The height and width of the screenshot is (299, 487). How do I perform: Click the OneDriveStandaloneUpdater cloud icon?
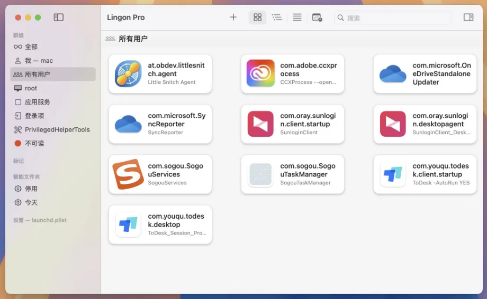pyautogui.click(x=393, y=74)
